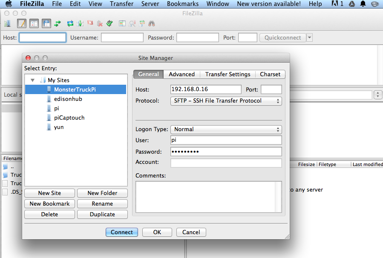Collapse the My Sites folder triangle
Screen dimensions: 383x258
click(x=32, y=80)
